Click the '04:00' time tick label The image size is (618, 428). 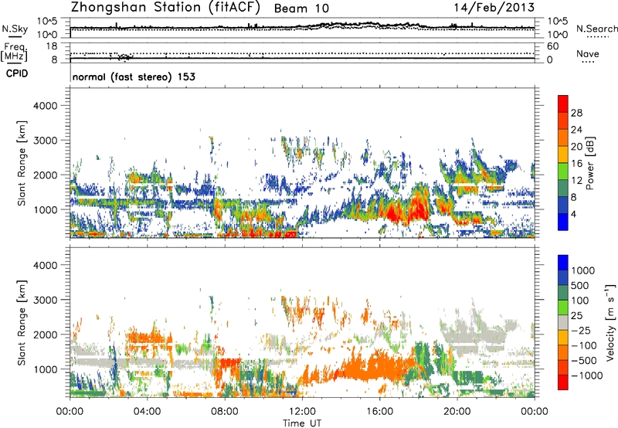(x=148, y=412)
